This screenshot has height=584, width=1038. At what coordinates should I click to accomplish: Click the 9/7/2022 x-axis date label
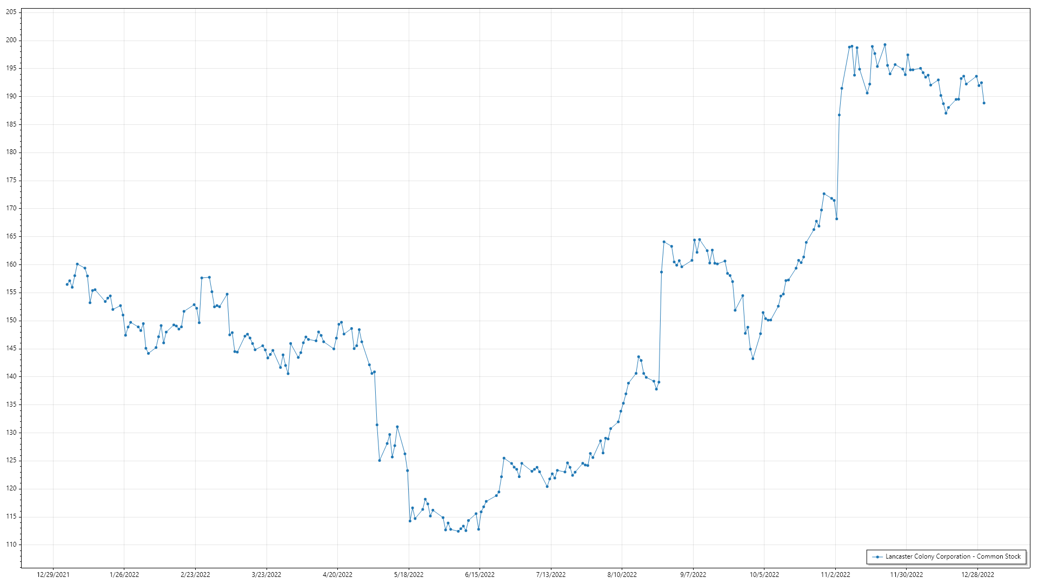tap(693, 575)
